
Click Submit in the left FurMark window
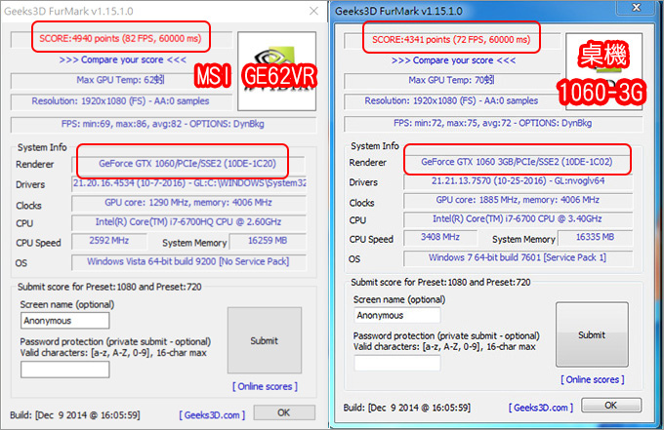[x=265, y=340]
